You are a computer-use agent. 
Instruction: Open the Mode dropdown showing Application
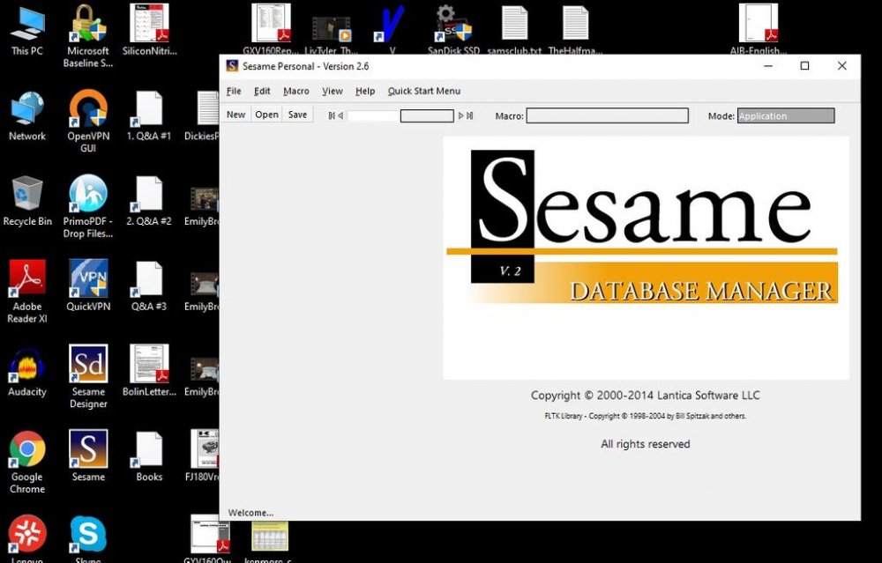pyautogui.click(x=785, y=115)
